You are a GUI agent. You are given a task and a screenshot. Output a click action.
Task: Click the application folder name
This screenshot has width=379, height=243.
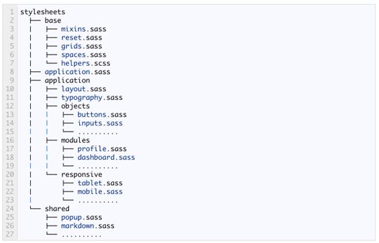(67, 81)
